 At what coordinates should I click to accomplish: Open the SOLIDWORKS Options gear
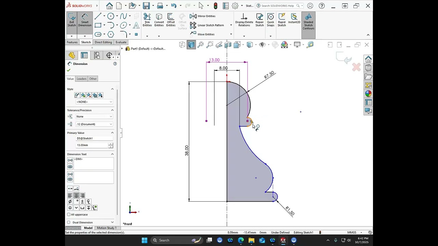[x=235, y=6]
